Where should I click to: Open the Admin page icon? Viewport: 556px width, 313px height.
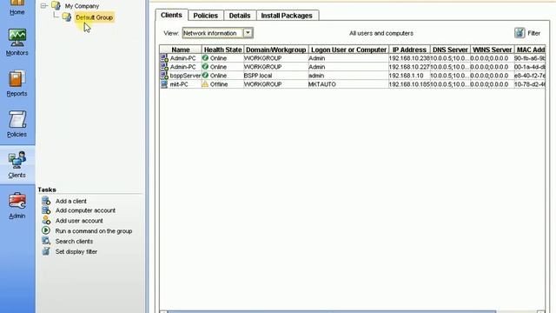tap(17, 201)
